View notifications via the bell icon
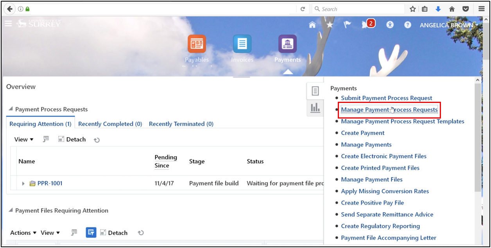 pos(366,24)
